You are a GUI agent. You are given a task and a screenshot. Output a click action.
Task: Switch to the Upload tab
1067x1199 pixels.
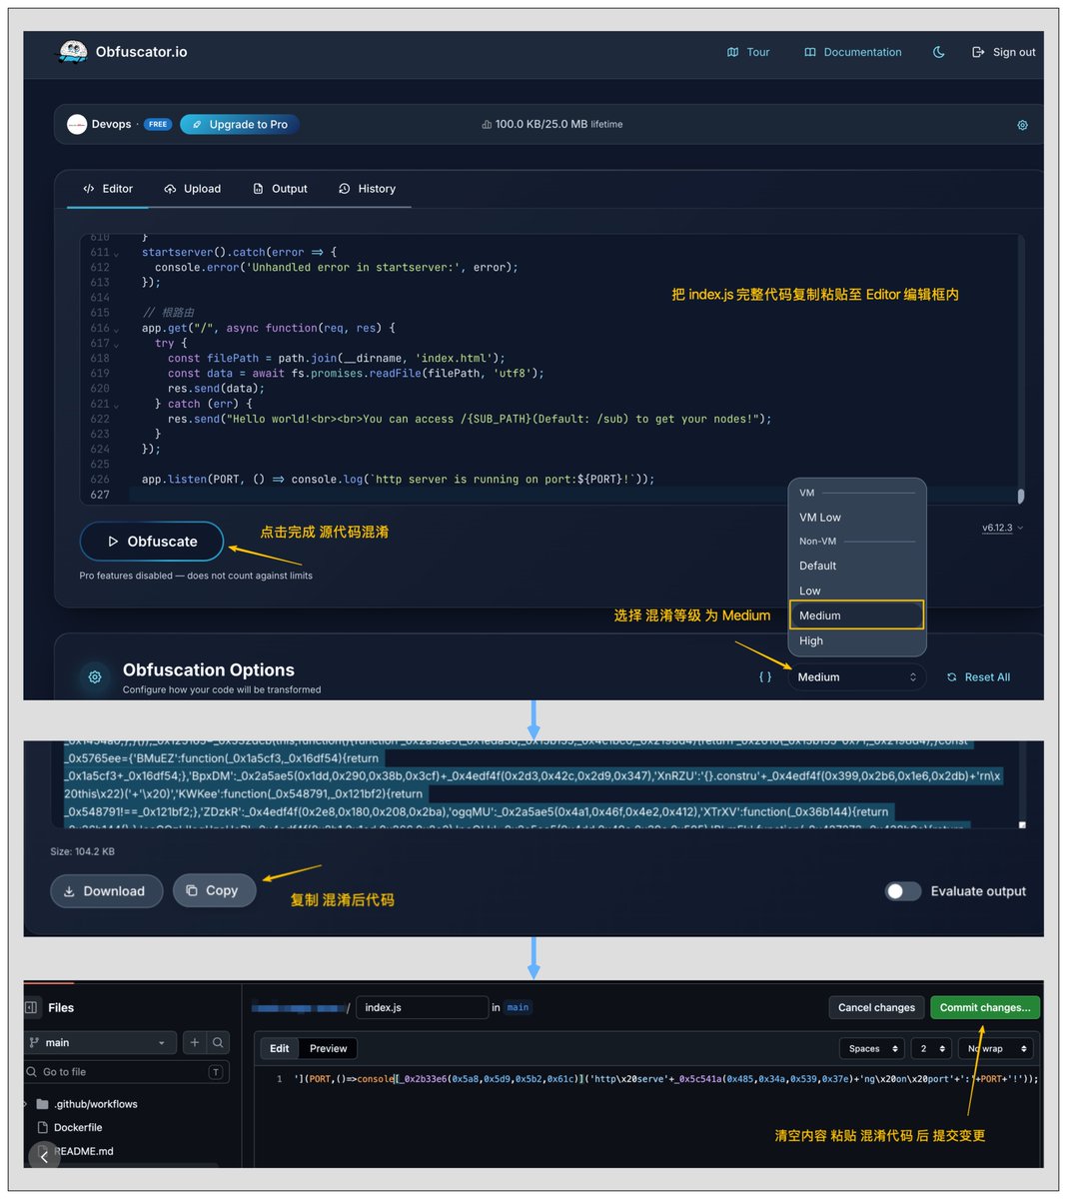(193, 189)
